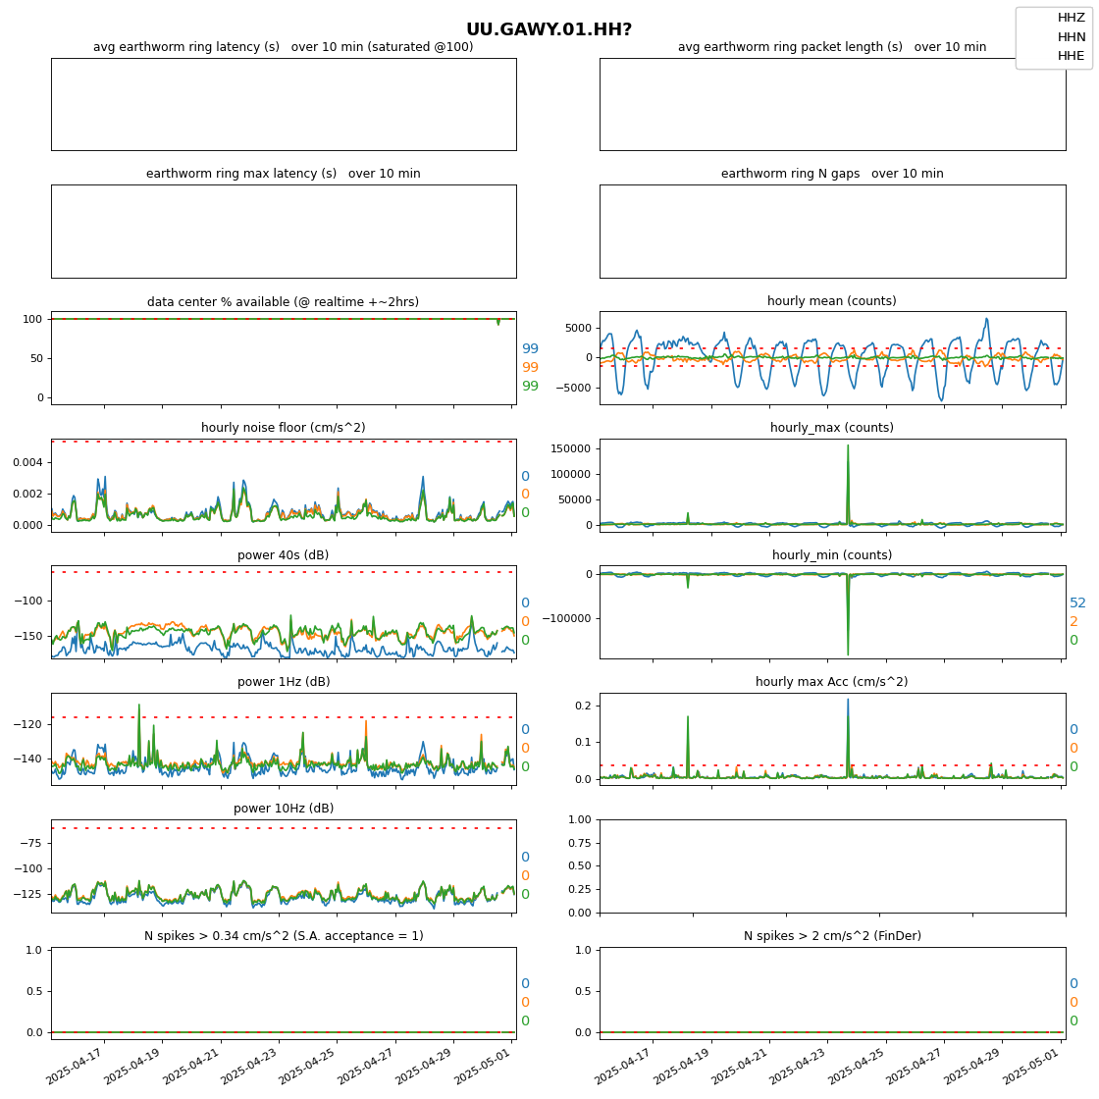Click the −5000 tick label on hourly mean axis

pyautogui.click(x=573, y=389)
